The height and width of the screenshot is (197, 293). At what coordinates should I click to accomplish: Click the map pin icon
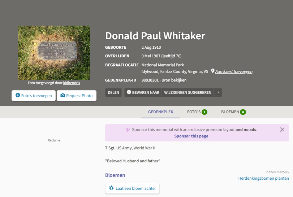pos(212,71)
